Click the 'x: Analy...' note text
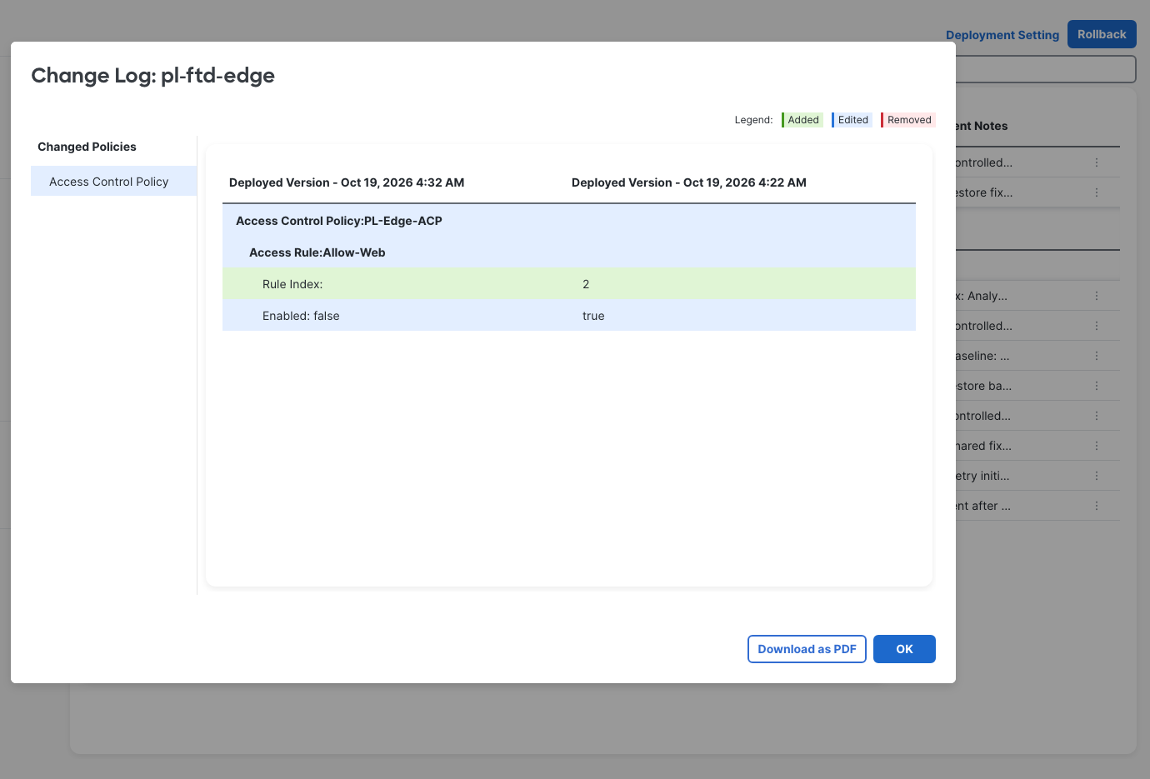This screenshot has width=1150, height=779. click(x=982, y=296)
